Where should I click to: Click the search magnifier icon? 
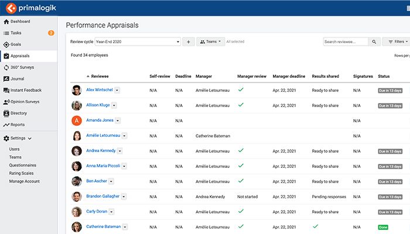[374, 42]
